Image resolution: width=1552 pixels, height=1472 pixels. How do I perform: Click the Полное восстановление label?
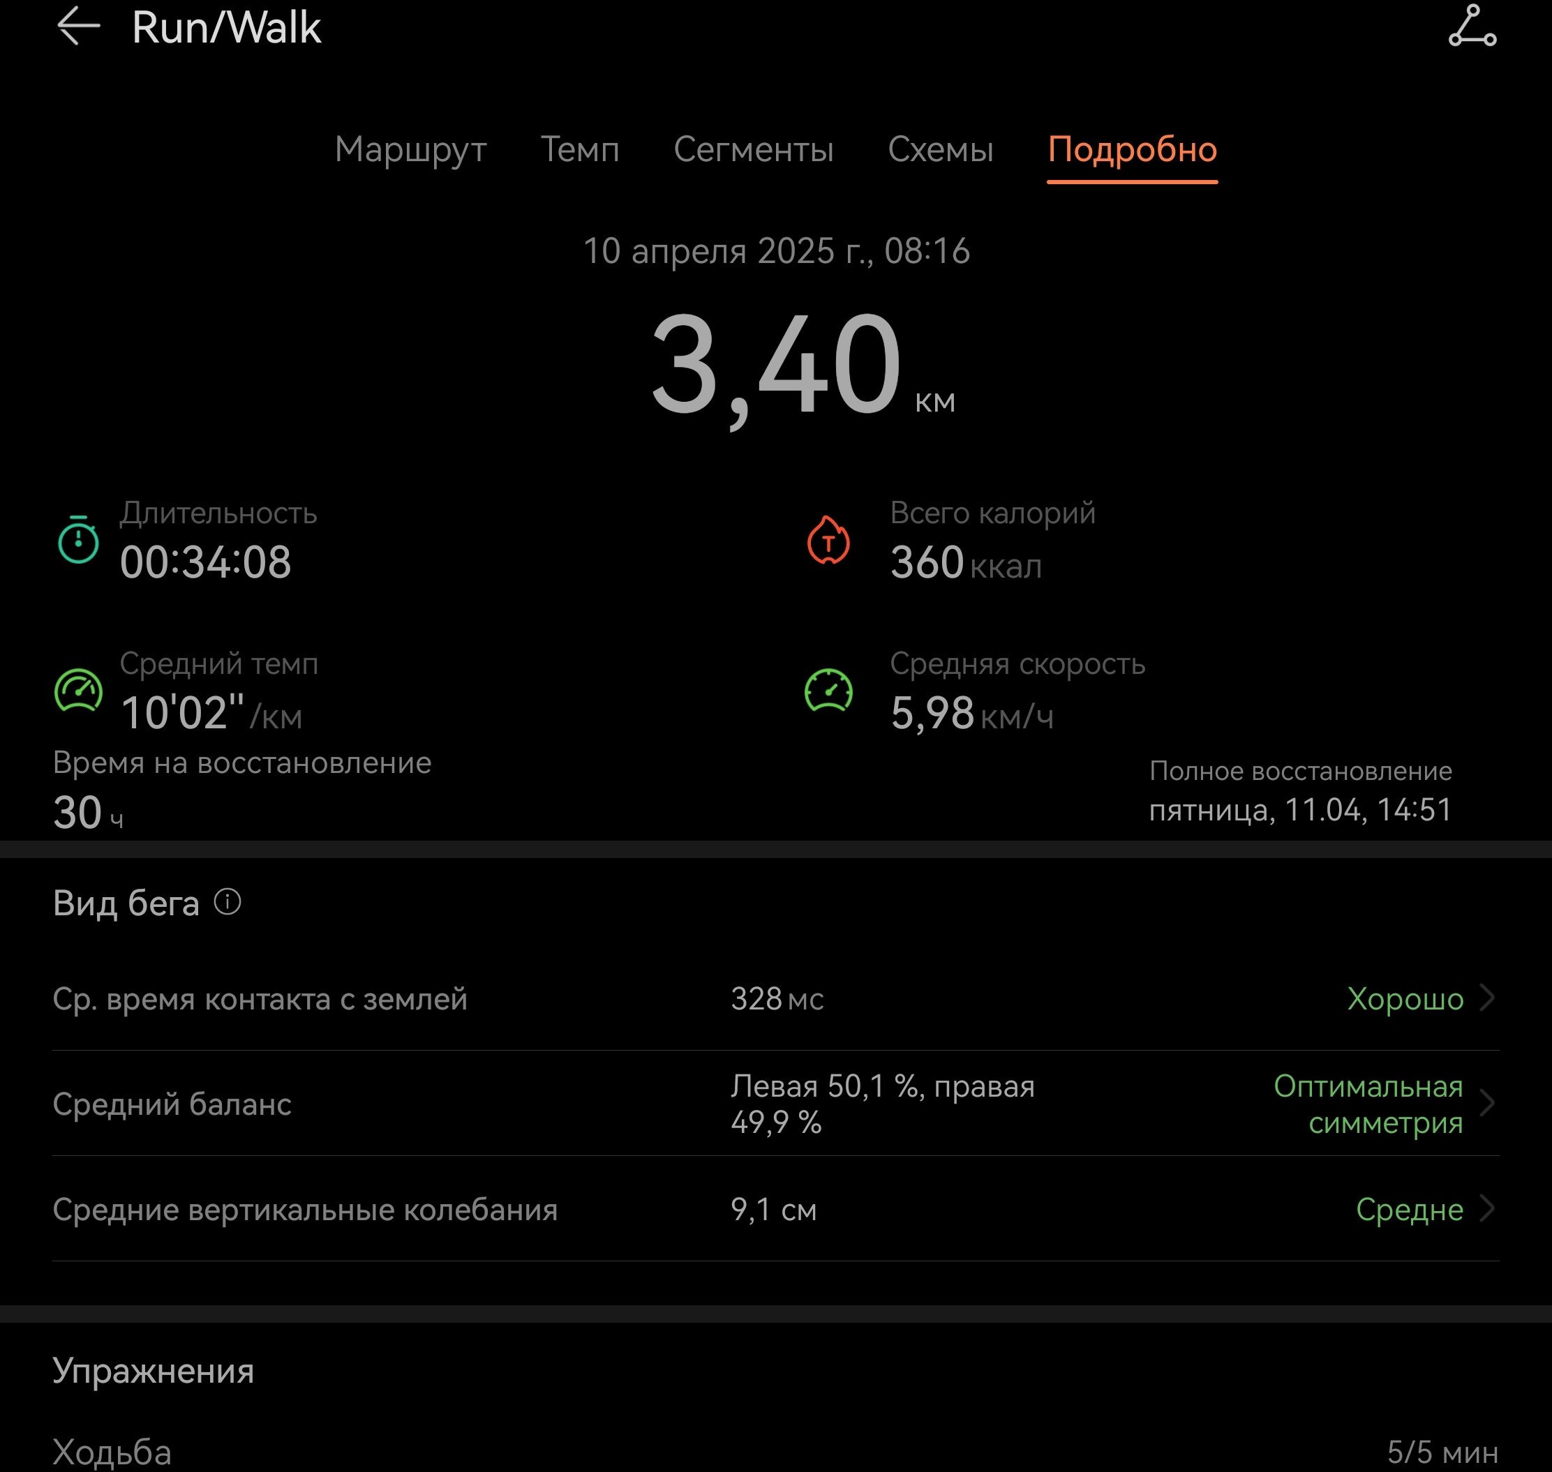point(1300,770)
